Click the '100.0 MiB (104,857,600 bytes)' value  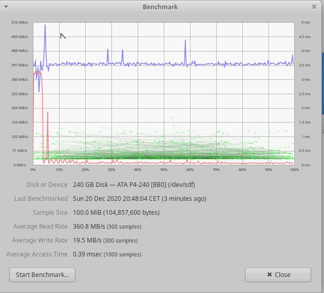pyautogui.click(x=116, y=213)
